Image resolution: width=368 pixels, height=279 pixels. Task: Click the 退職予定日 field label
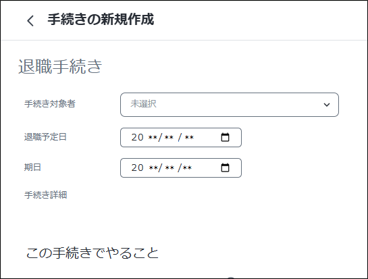click(x=45, y=136)
